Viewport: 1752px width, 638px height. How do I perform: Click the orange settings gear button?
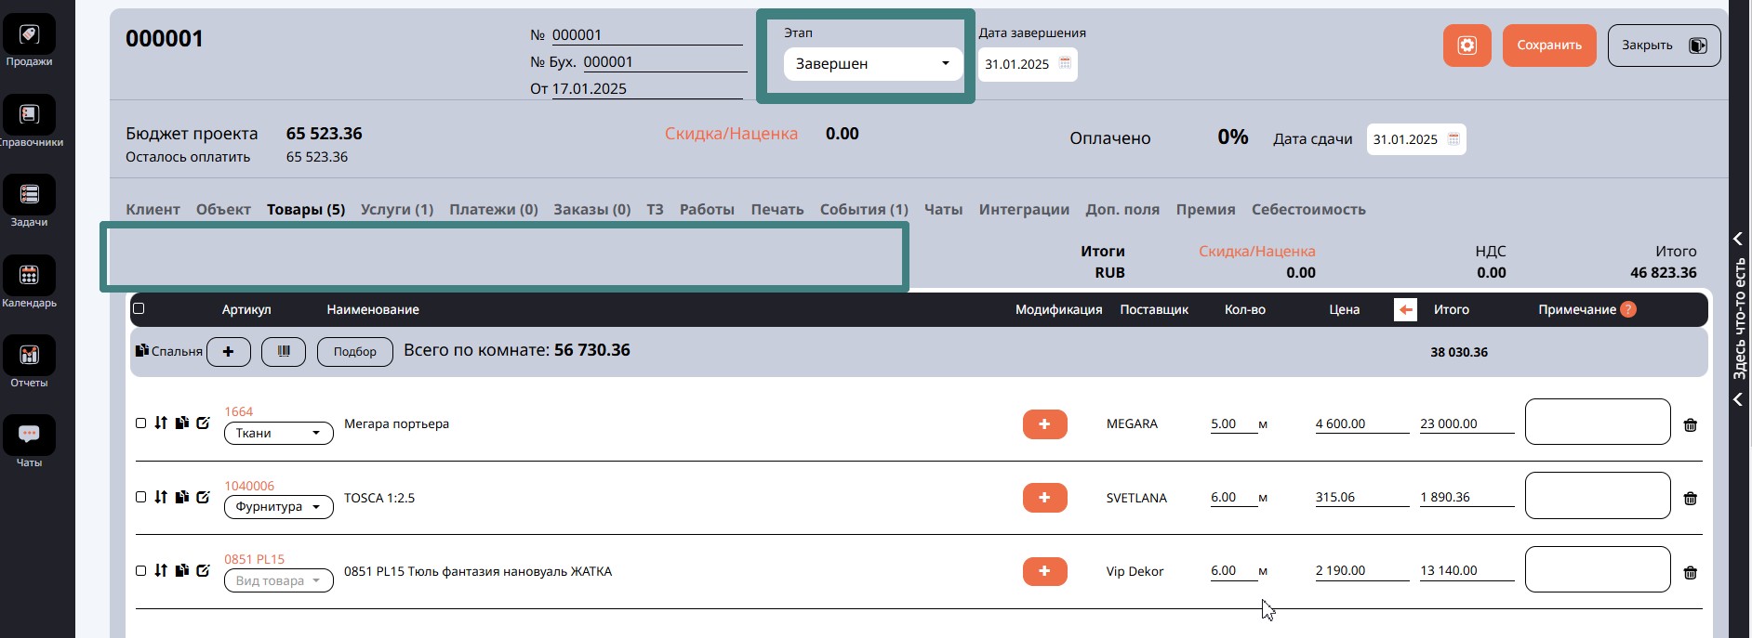point(1467,46)
